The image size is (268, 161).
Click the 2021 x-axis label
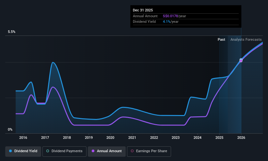click(132, 138)
